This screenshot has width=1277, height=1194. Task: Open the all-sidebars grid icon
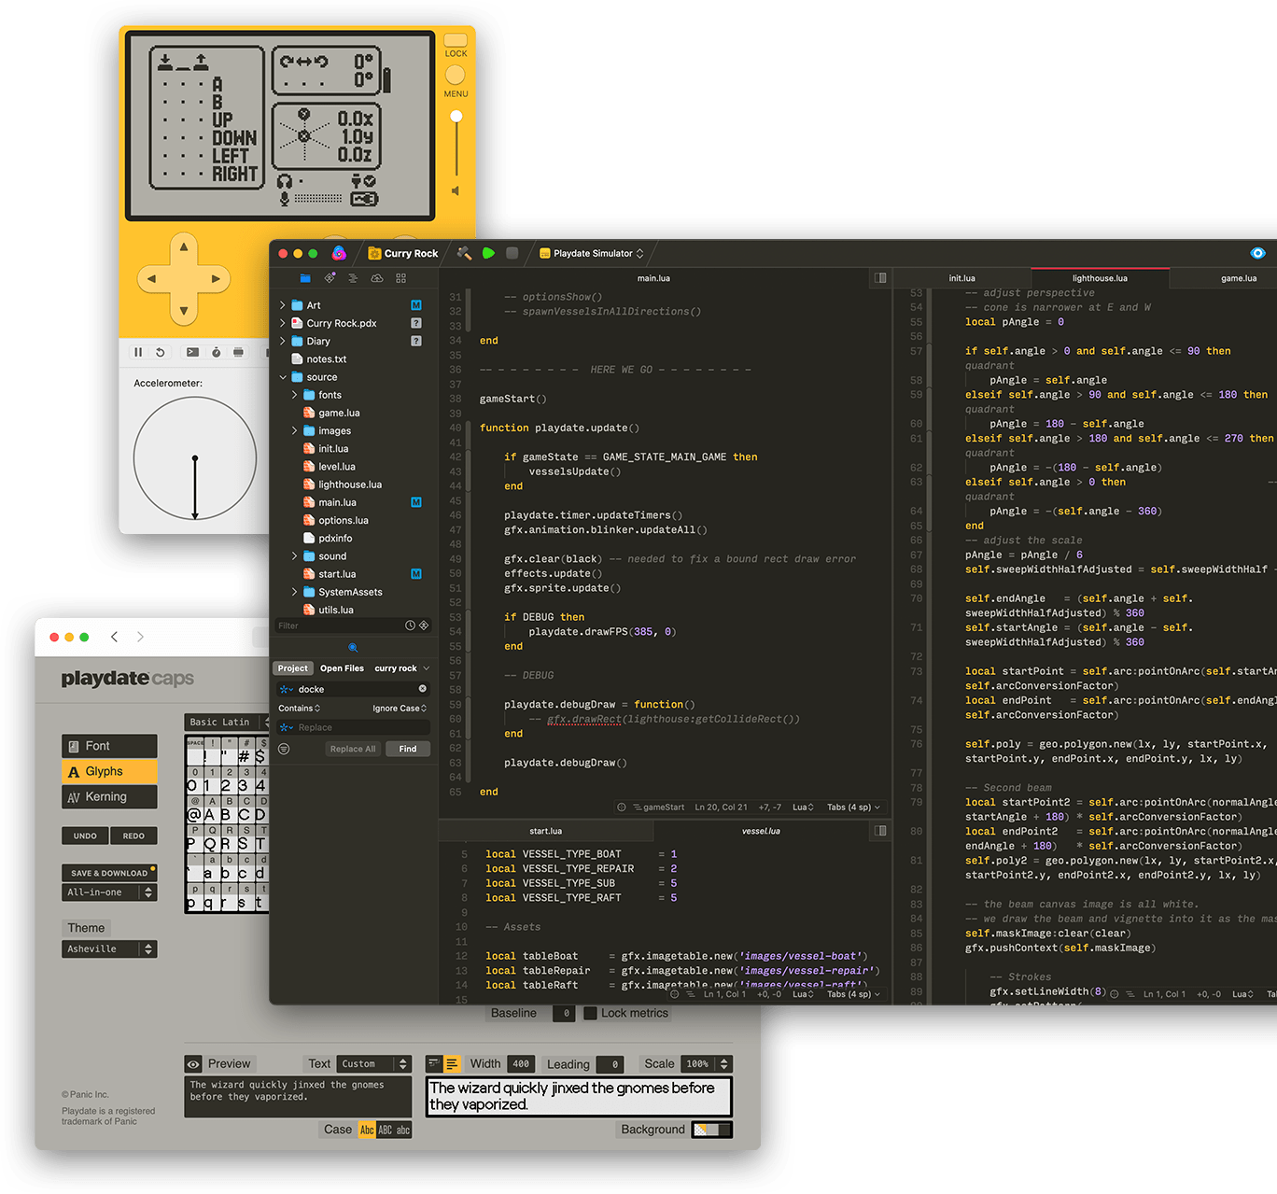(x=400, y=278)
